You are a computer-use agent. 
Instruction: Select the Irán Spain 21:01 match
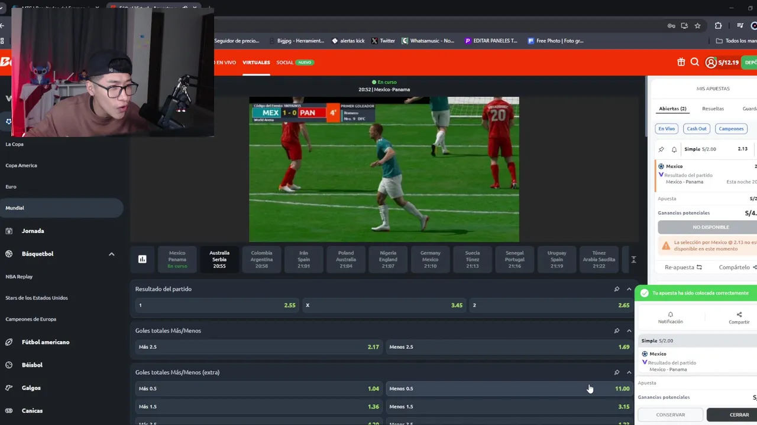303,259
